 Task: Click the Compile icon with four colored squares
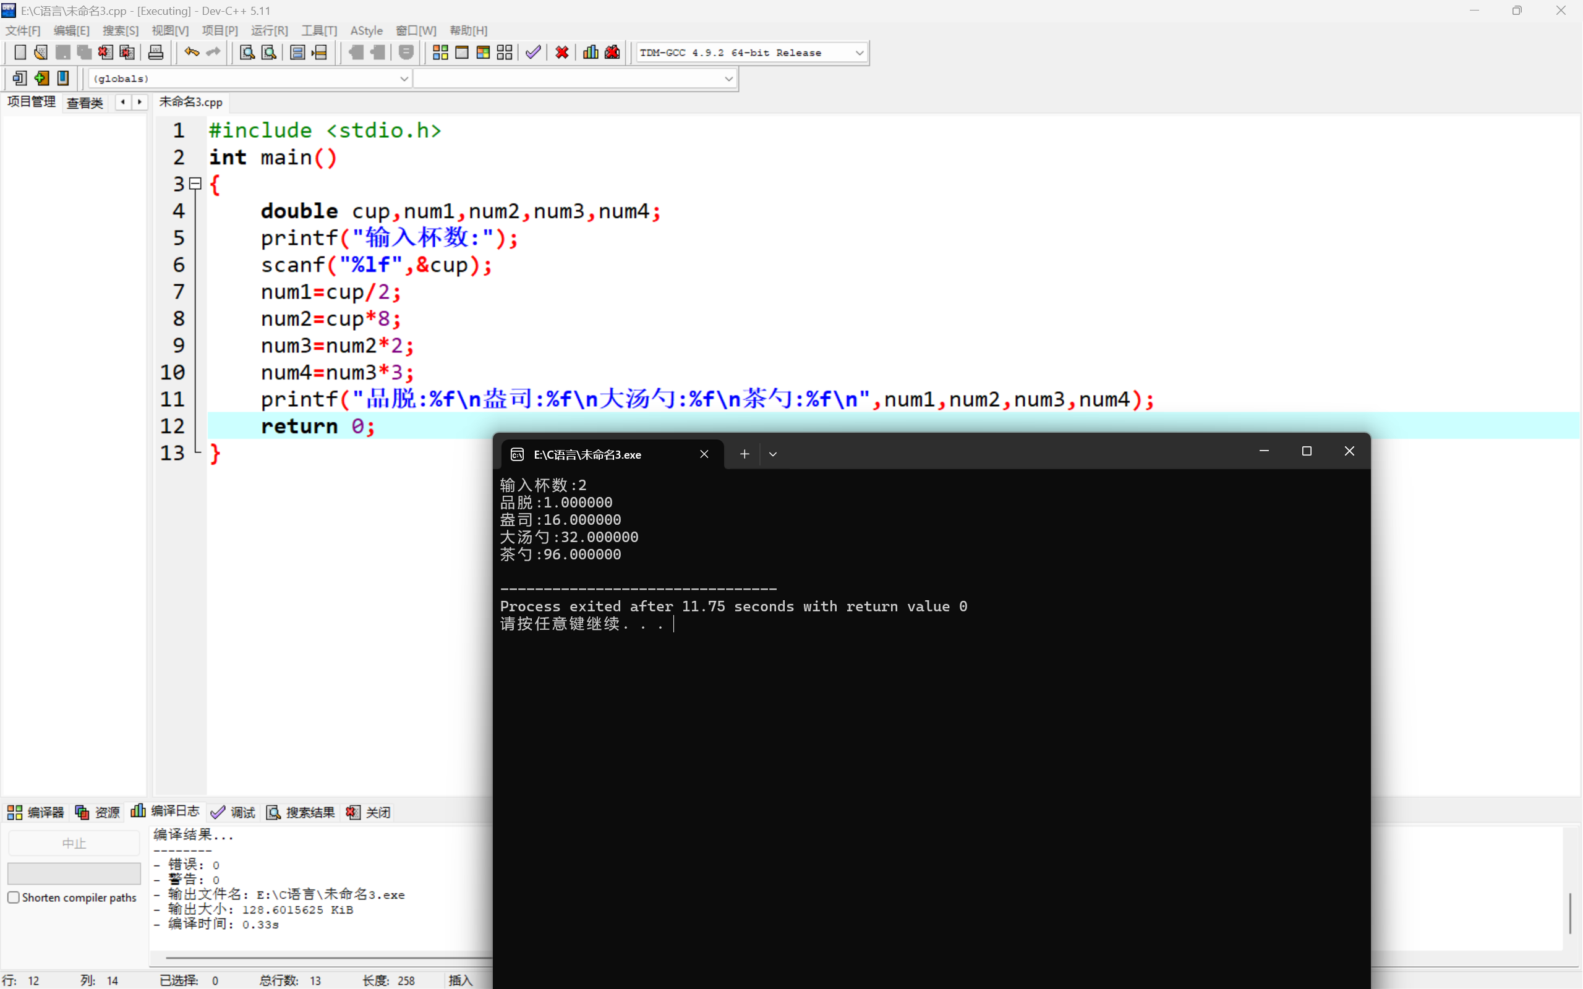pos(440,53)
